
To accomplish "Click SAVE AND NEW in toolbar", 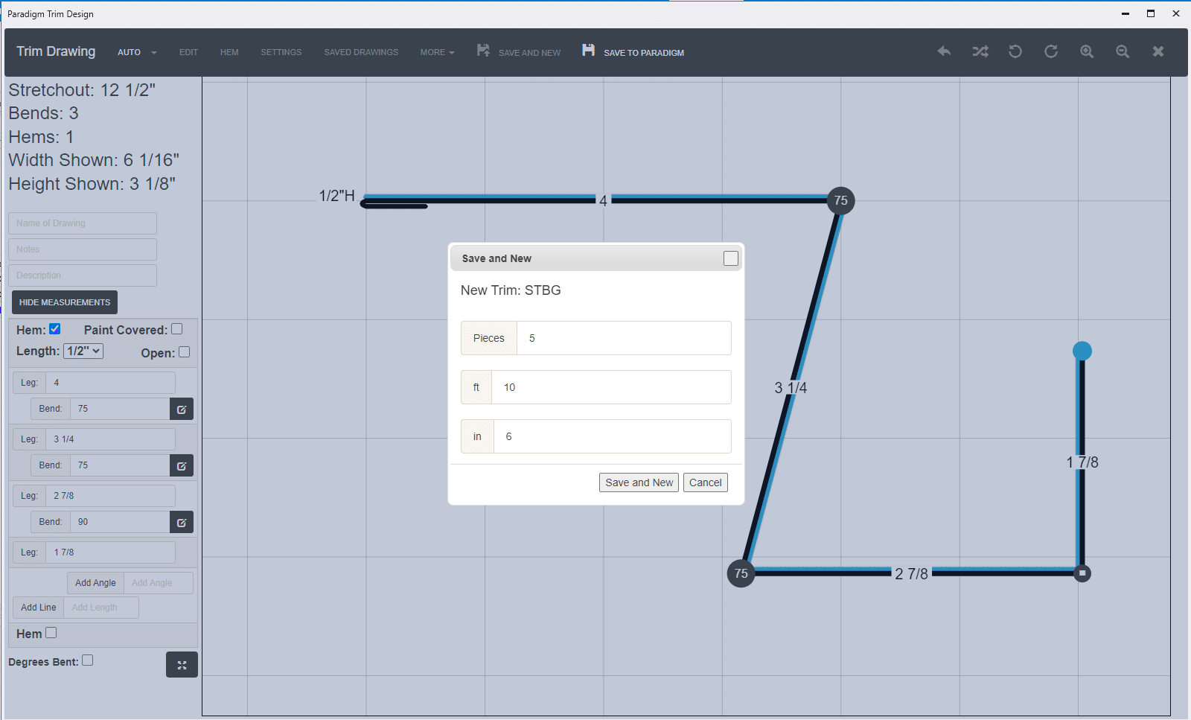I will click(529, 53).
